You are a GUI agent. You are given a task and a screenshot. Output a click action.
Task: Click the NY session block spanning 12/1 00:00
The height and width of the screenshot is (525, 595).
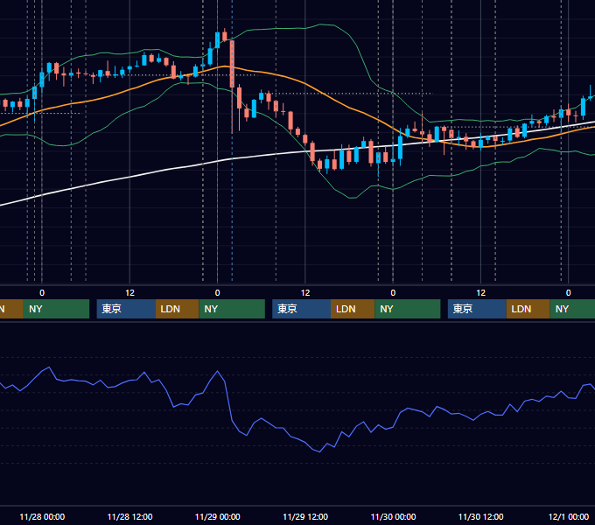point(572,309)
